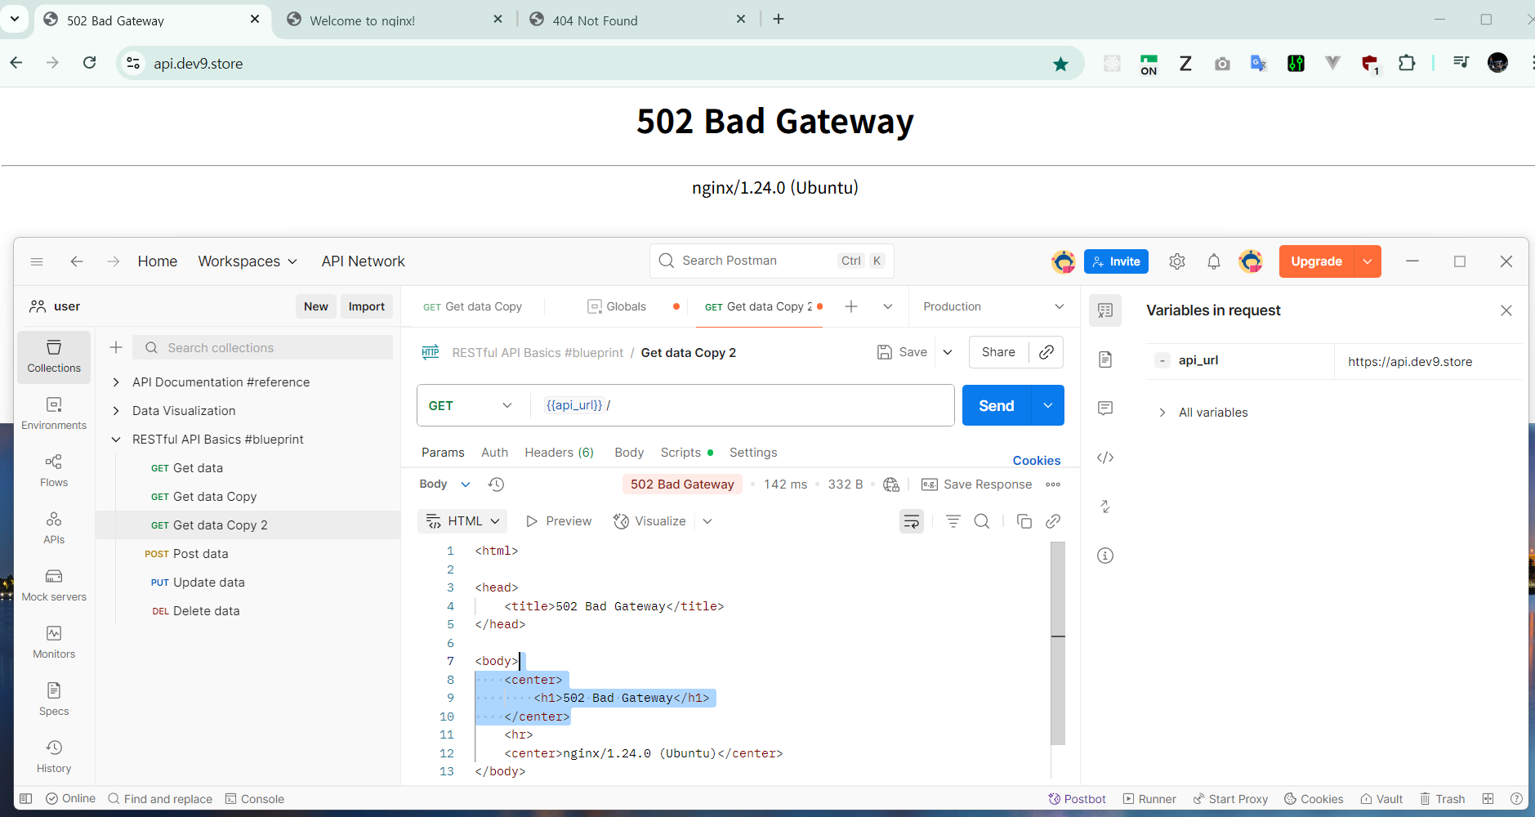Open the Send button dropdown arrow
This screenshot has width=1535, height=817.
pos(1047,406)
